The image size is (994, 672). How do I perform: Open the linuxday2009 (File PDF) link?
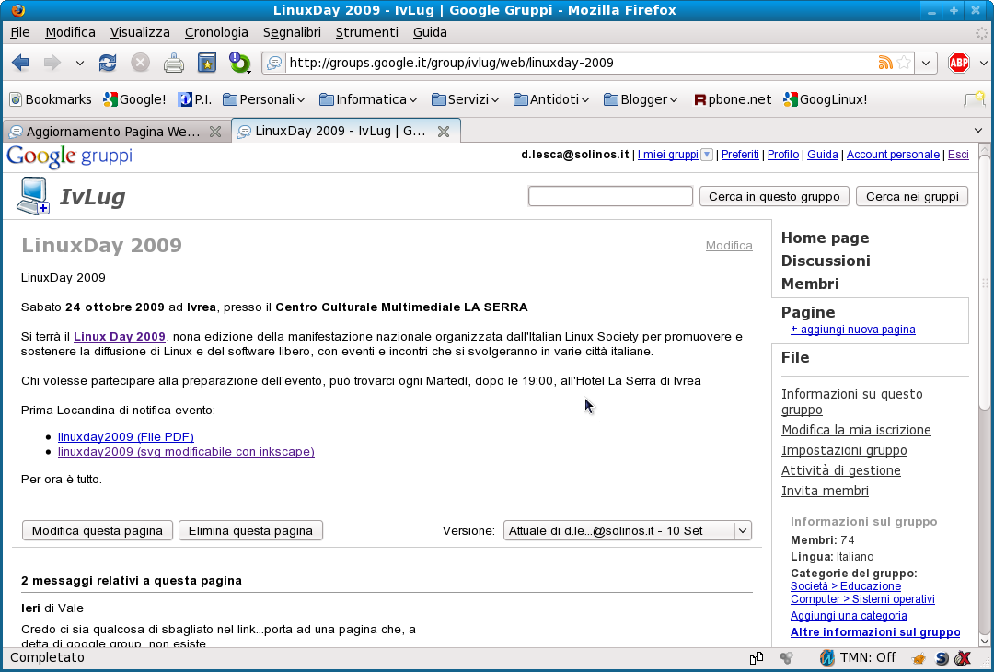[x=125, y=436]
